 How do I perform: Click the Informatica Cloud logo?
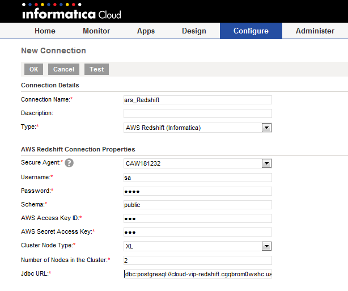pos(71,11)
